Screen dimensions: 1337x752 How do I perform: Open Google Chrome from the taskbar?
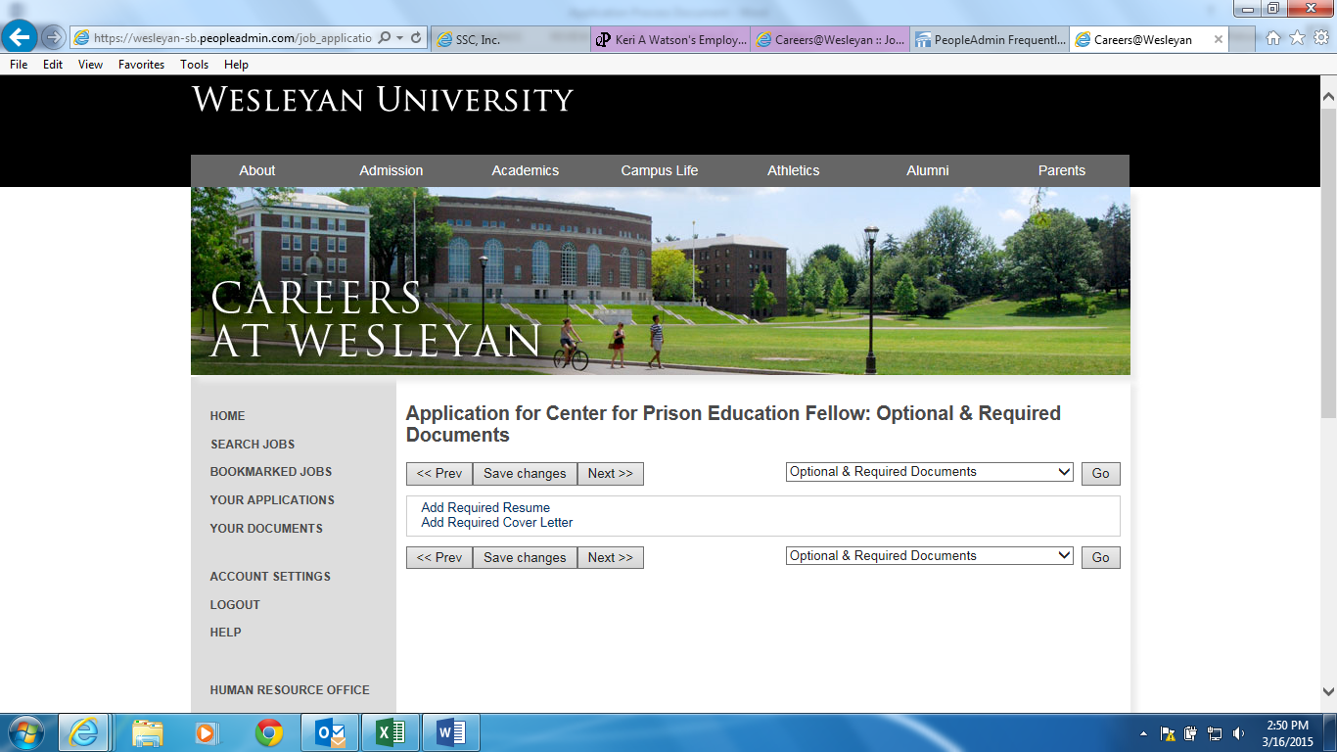click(269, 732)
